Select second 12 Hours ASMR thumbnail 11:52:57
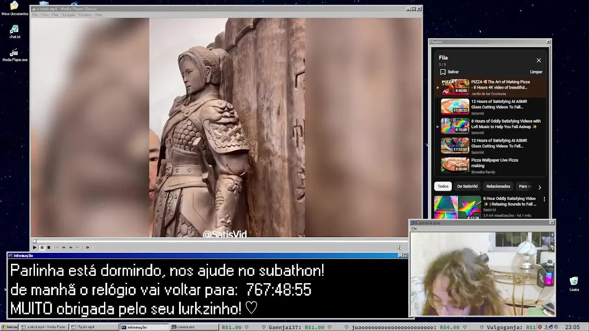This screenshot has width=589, height=331. [x=455, y=145]
